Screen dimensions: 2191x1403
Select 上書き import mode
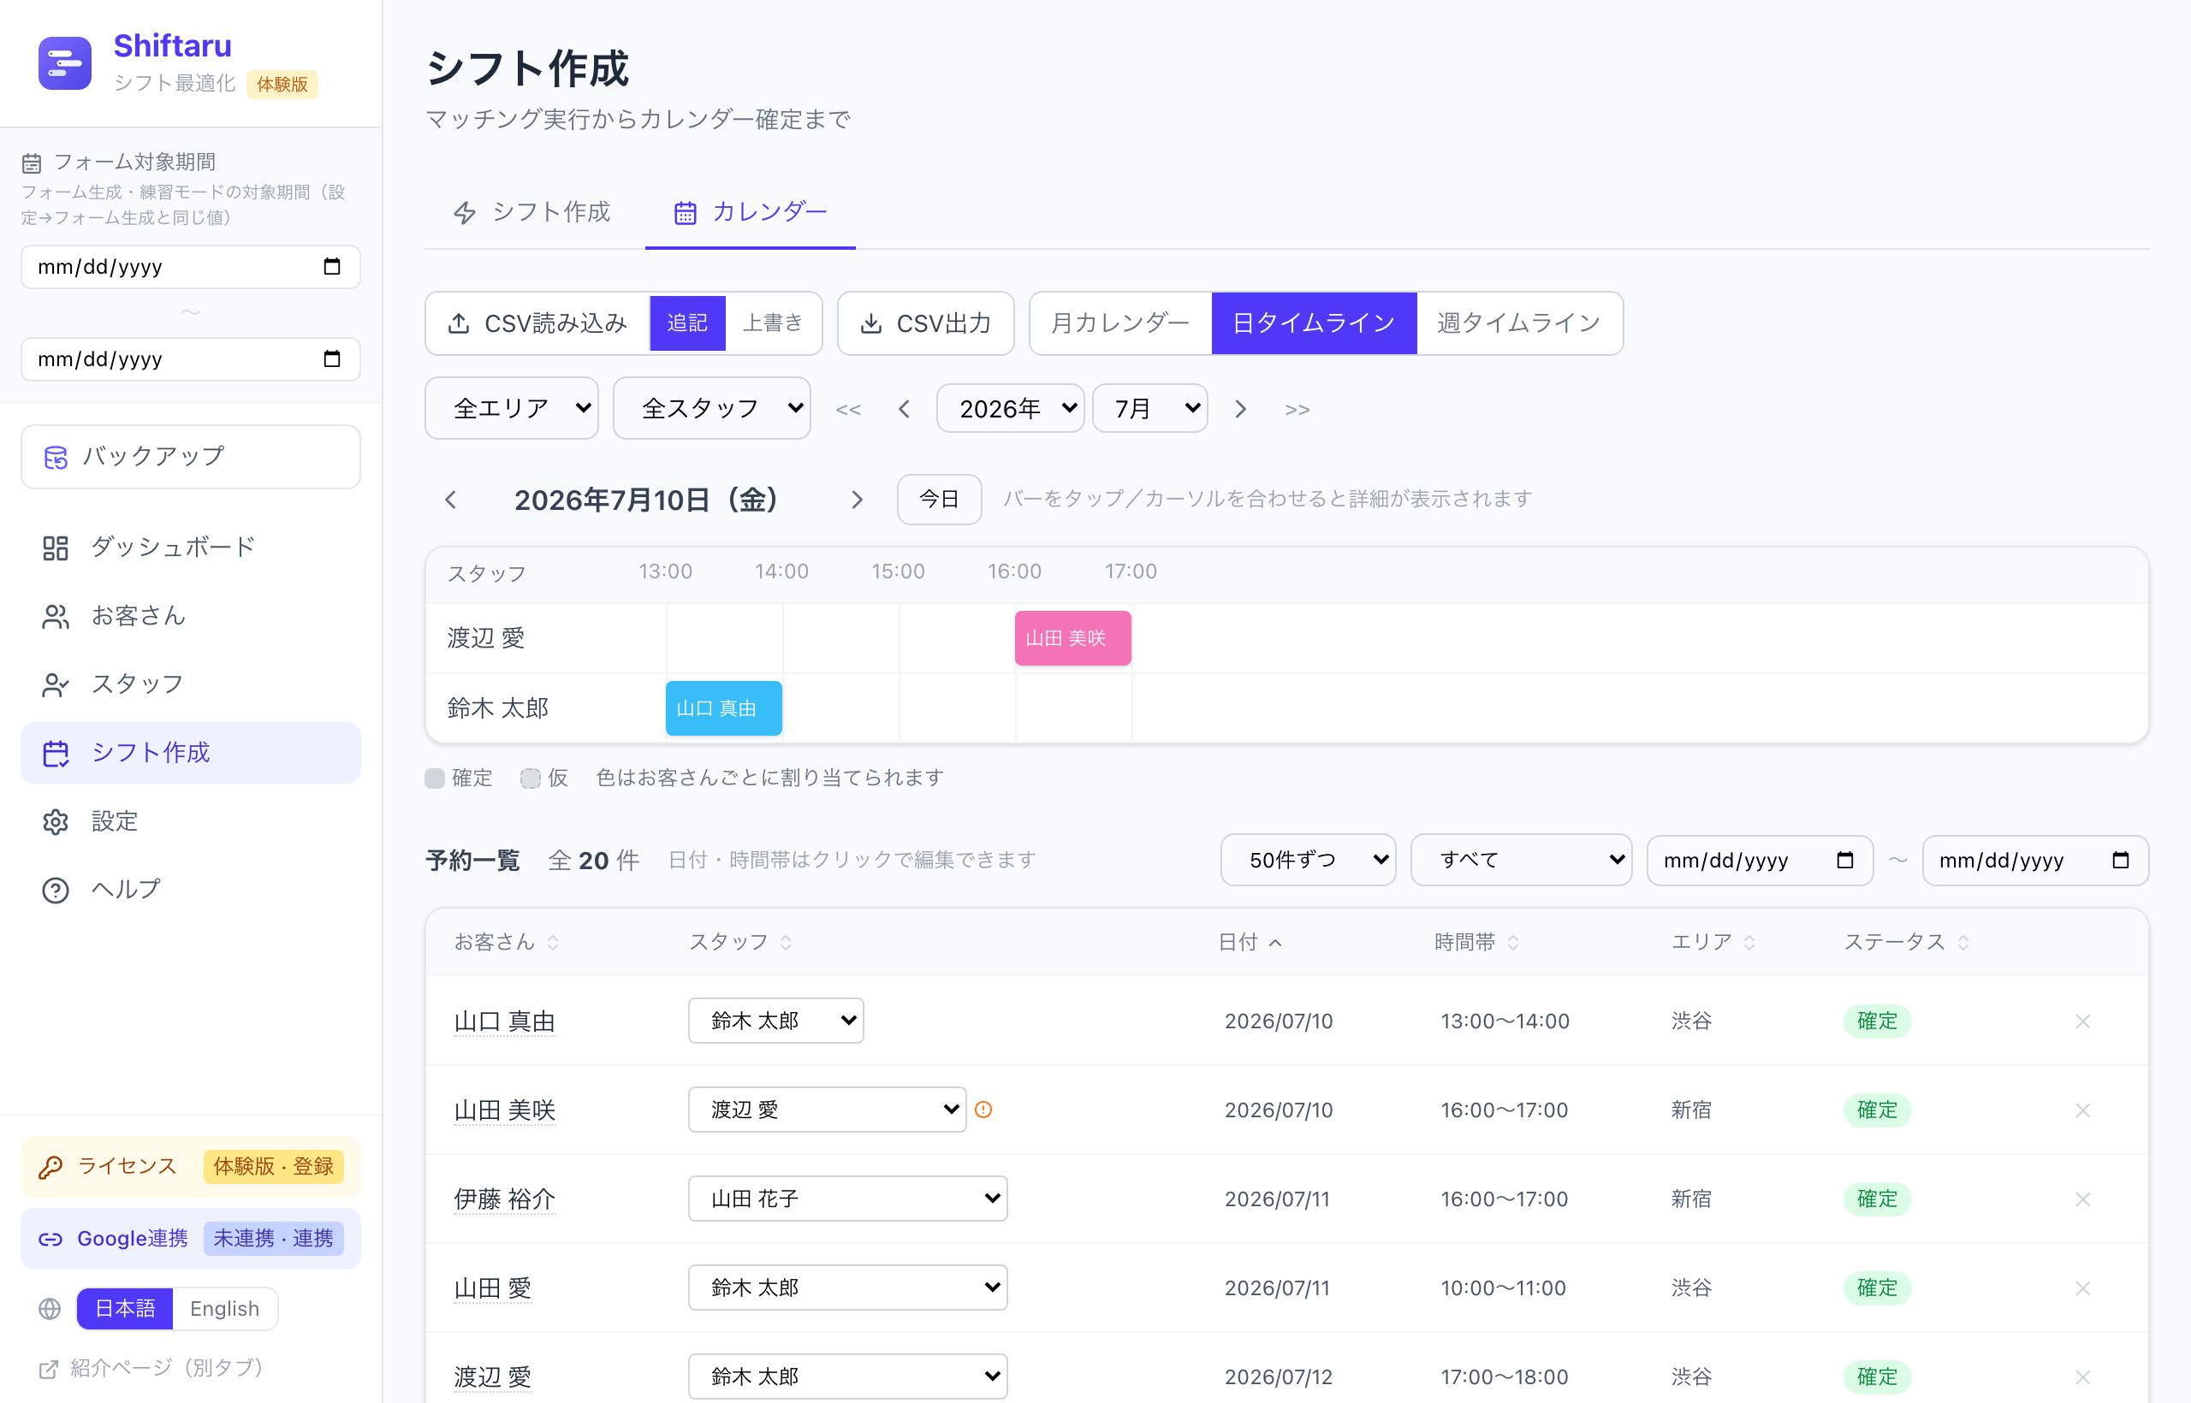[773, 323]
